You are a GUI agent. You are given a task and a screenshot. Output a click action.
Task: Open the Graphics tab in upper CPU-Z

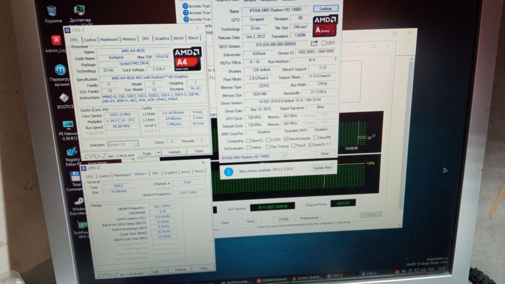(162, 38)
